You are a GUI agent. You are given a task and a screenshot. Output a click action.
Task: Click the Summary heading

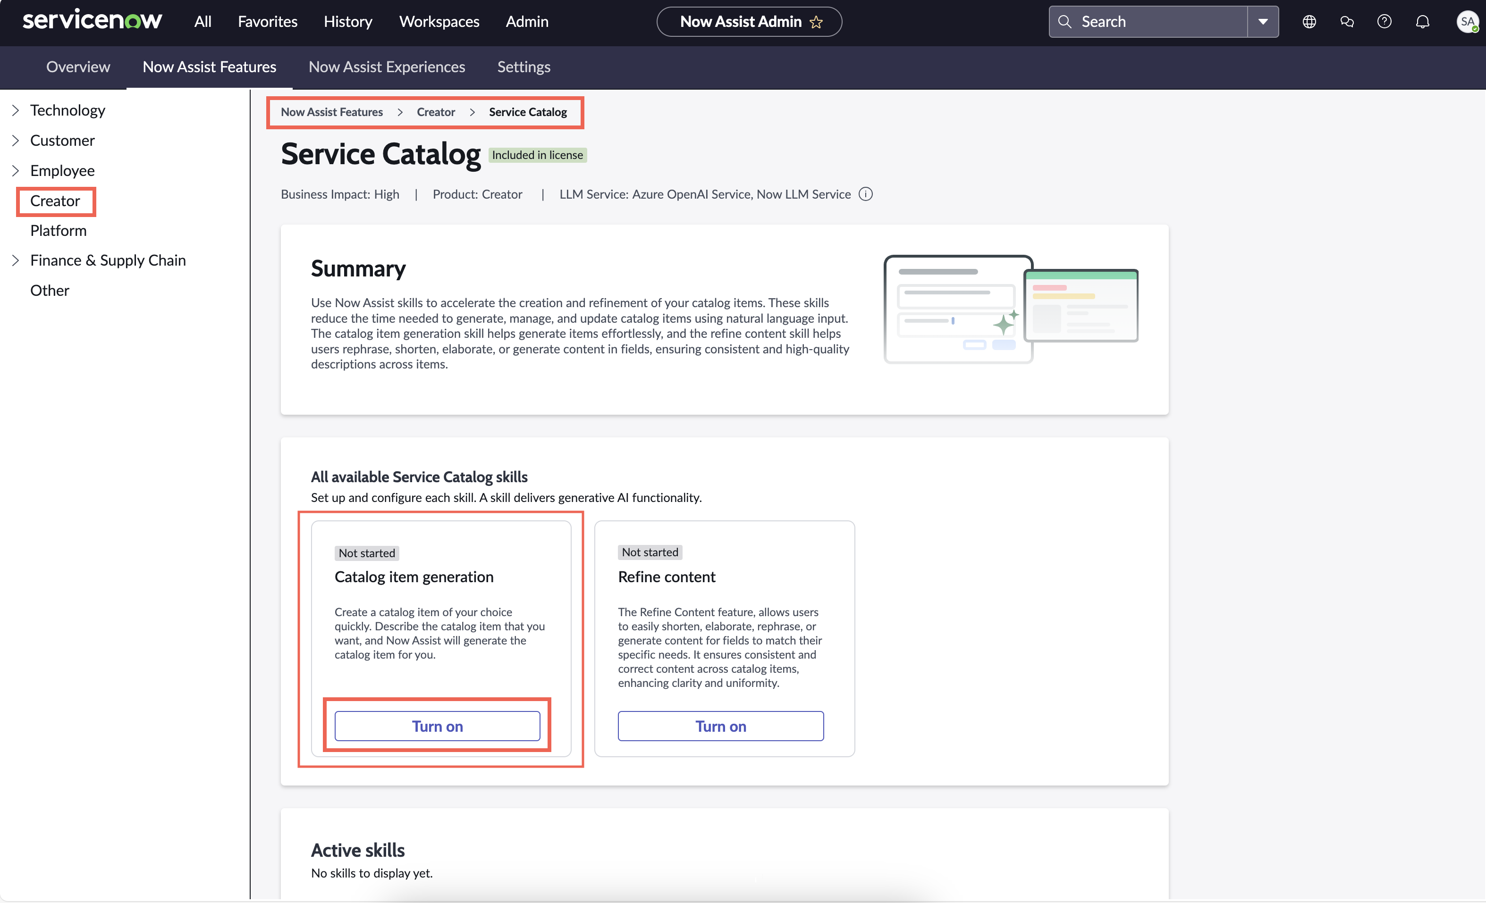tap(358, 269)
